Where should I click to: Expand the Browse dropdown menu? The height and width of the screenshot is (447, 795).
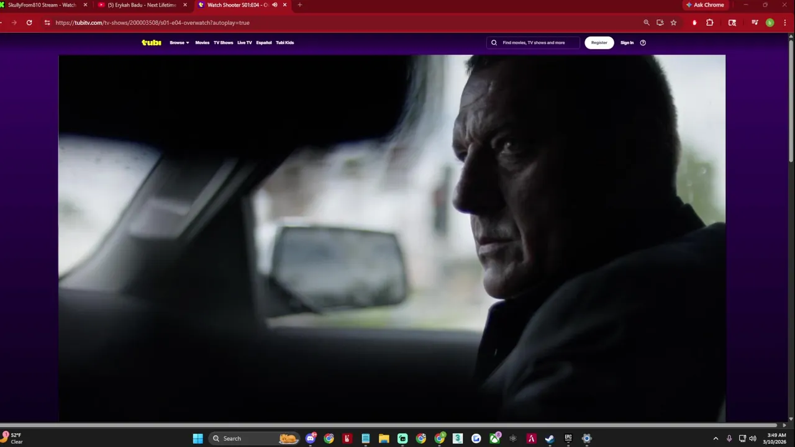pyautogui.click(x=179, y=43)
